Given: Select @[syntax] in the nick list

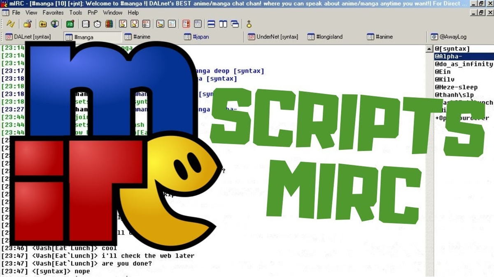Looking at the screenshot, I should [452, 49].
